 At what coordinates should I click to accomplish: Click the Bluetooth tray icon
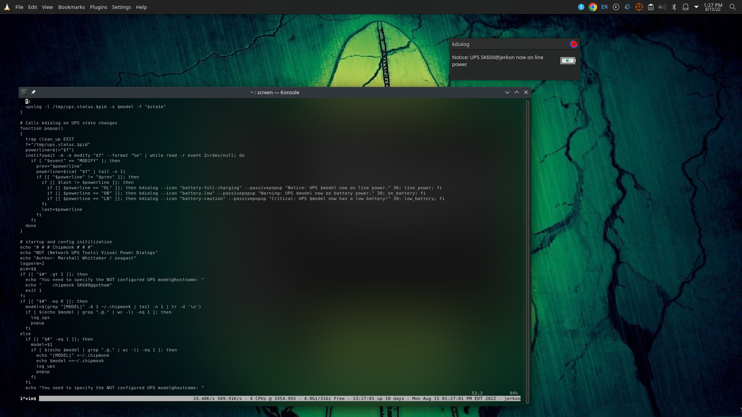[674, 7]
